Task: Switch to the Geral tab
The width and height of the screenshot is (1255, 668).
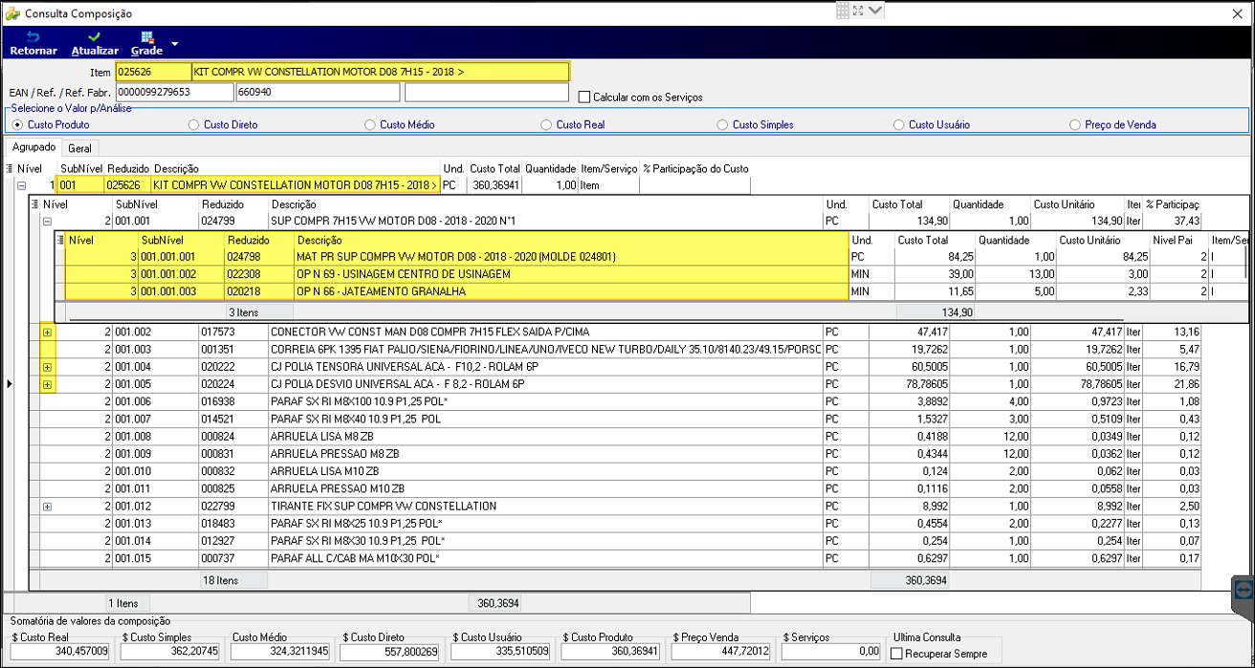Action: [x=80, y=148]
